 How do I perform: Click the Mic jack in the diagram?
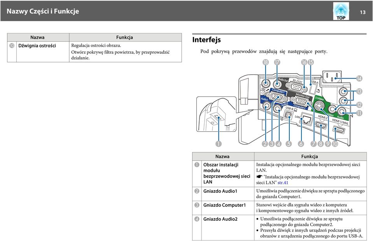click(266, 83)
